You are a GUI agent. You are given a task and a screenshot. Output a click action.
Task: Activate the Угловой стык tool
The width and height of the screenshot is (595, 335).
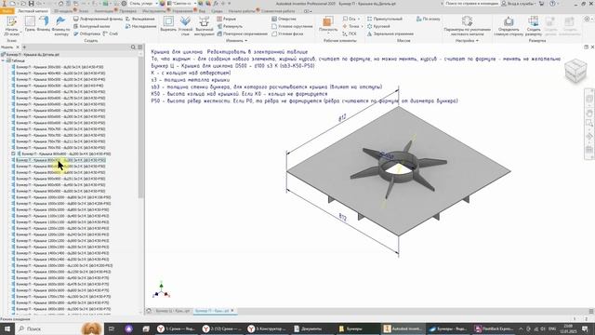[185, 26]
